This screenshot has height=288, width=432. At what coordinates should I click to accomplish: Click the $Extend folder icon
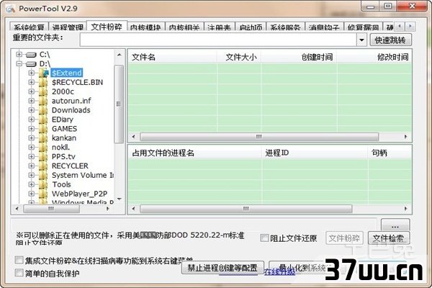tap(43, 73)
